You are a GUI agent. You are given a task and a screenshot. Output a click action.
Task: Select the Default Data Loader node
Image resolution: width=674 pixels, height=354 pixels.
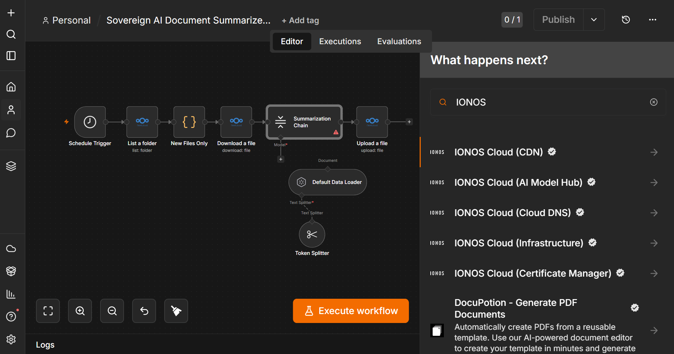pos(328,182)
